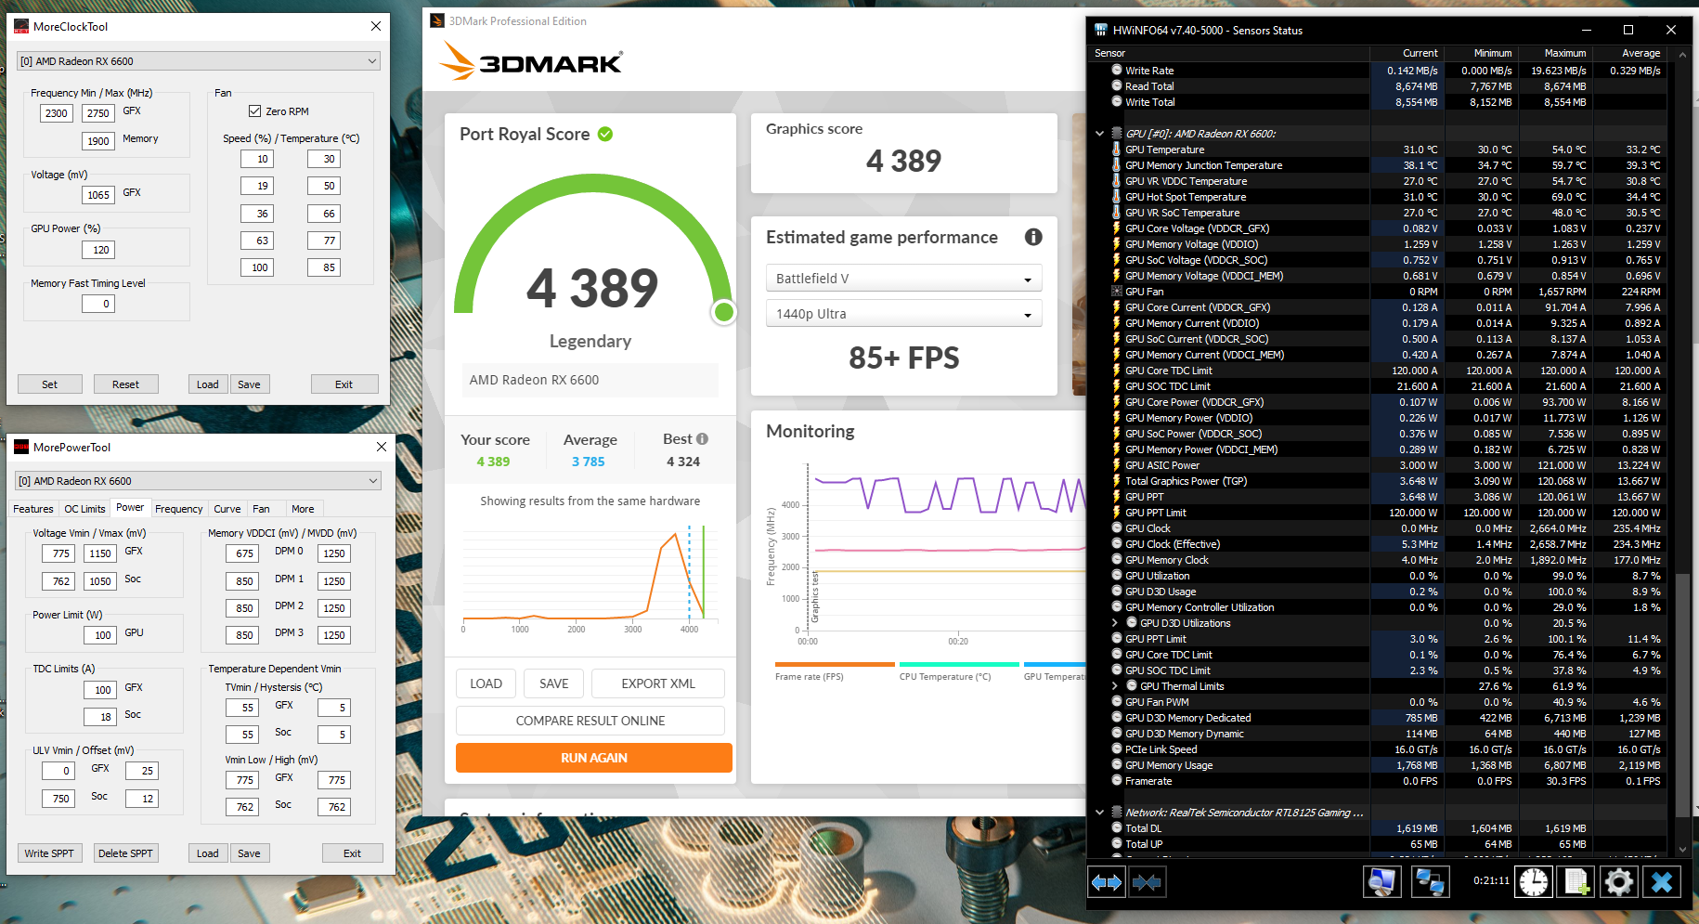This screenshot has height=924, width=1699.
Task: Click Frequency Max field showing 2750
Action: [98, 113]
